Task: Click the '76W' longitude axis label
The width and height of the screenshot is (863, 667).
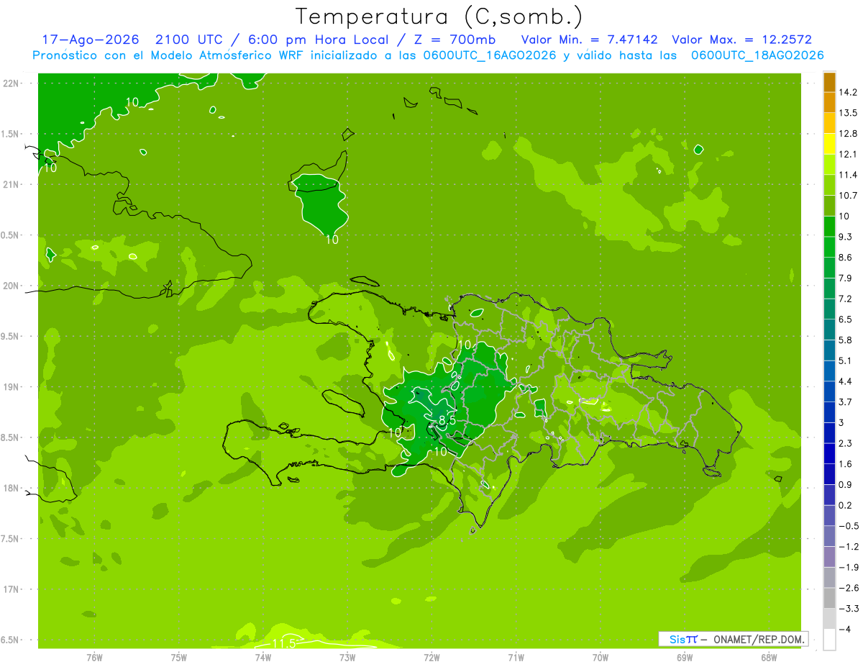Action: (94, 658)
